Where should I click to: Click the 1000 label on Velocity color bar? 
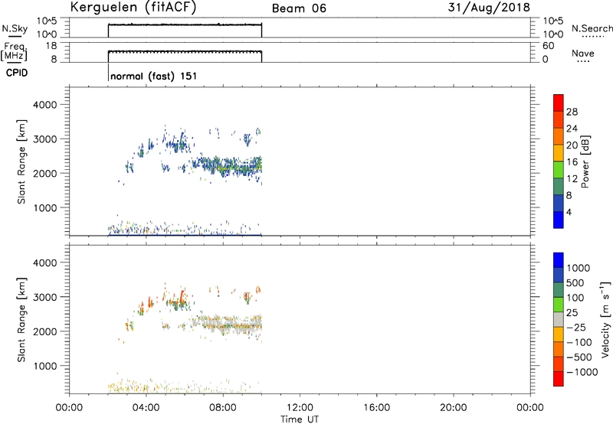point(579,268)
